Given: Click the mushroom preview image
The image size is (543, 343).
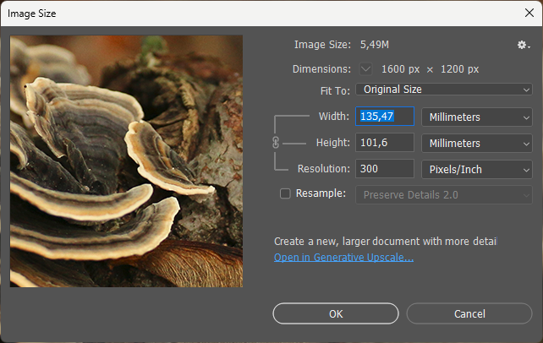Looking at the screenshot, I should (126, 161).
